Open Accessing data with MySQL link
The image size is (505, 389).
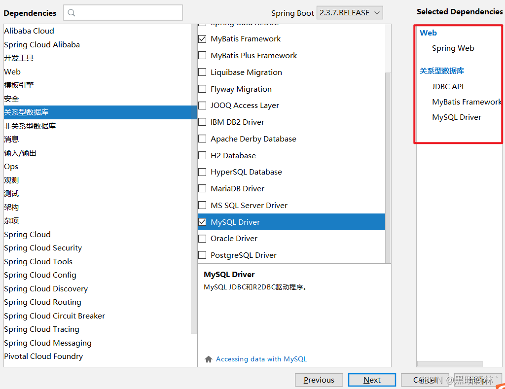(x=261, y=359)
